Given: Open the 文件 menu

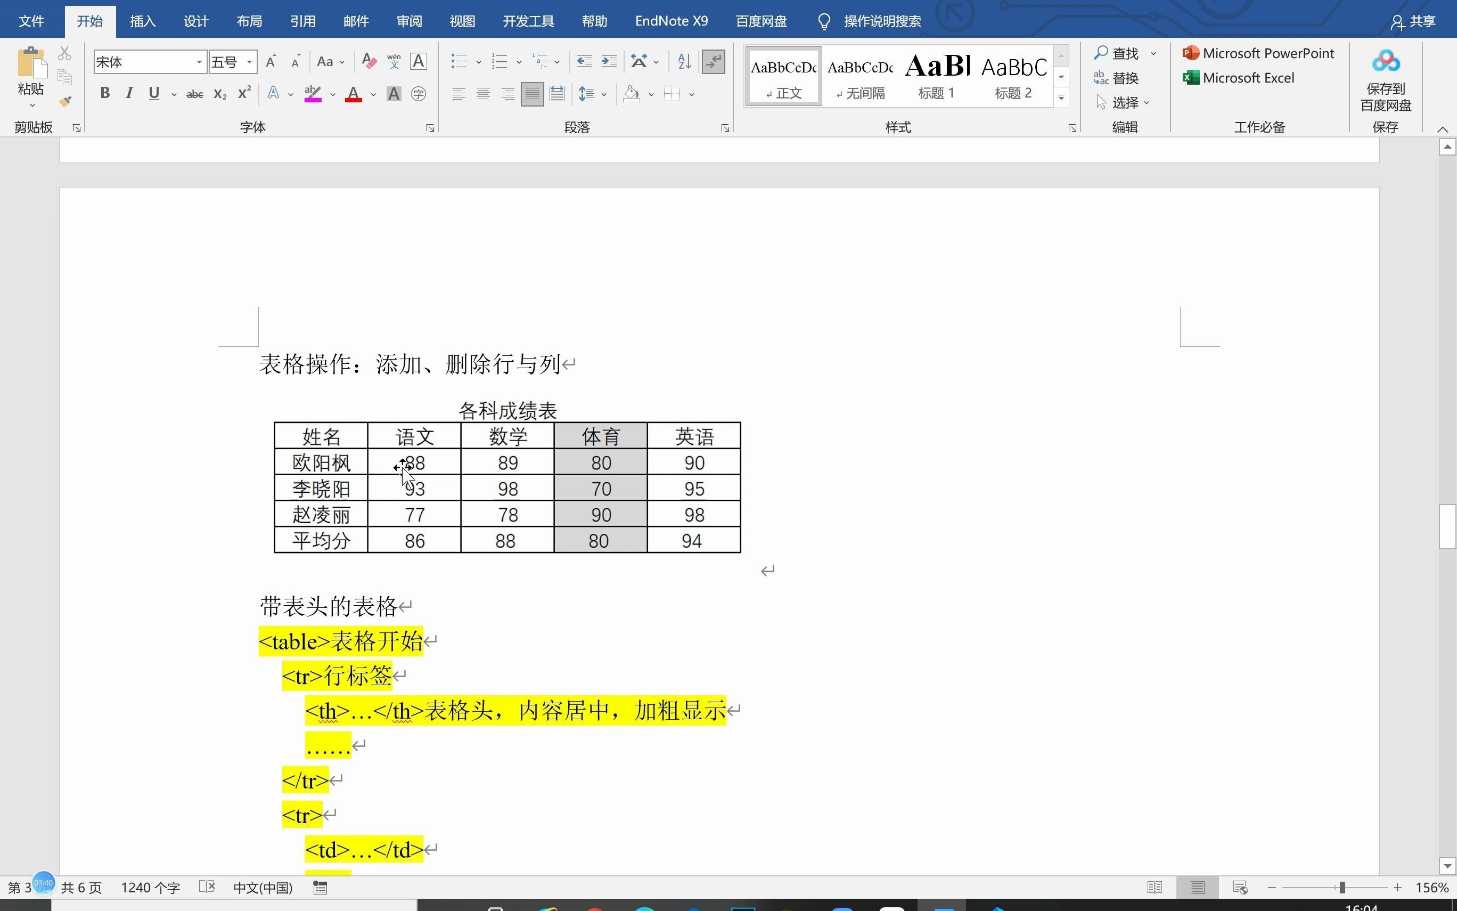Looking at the screenshot, I should point(31,21).
